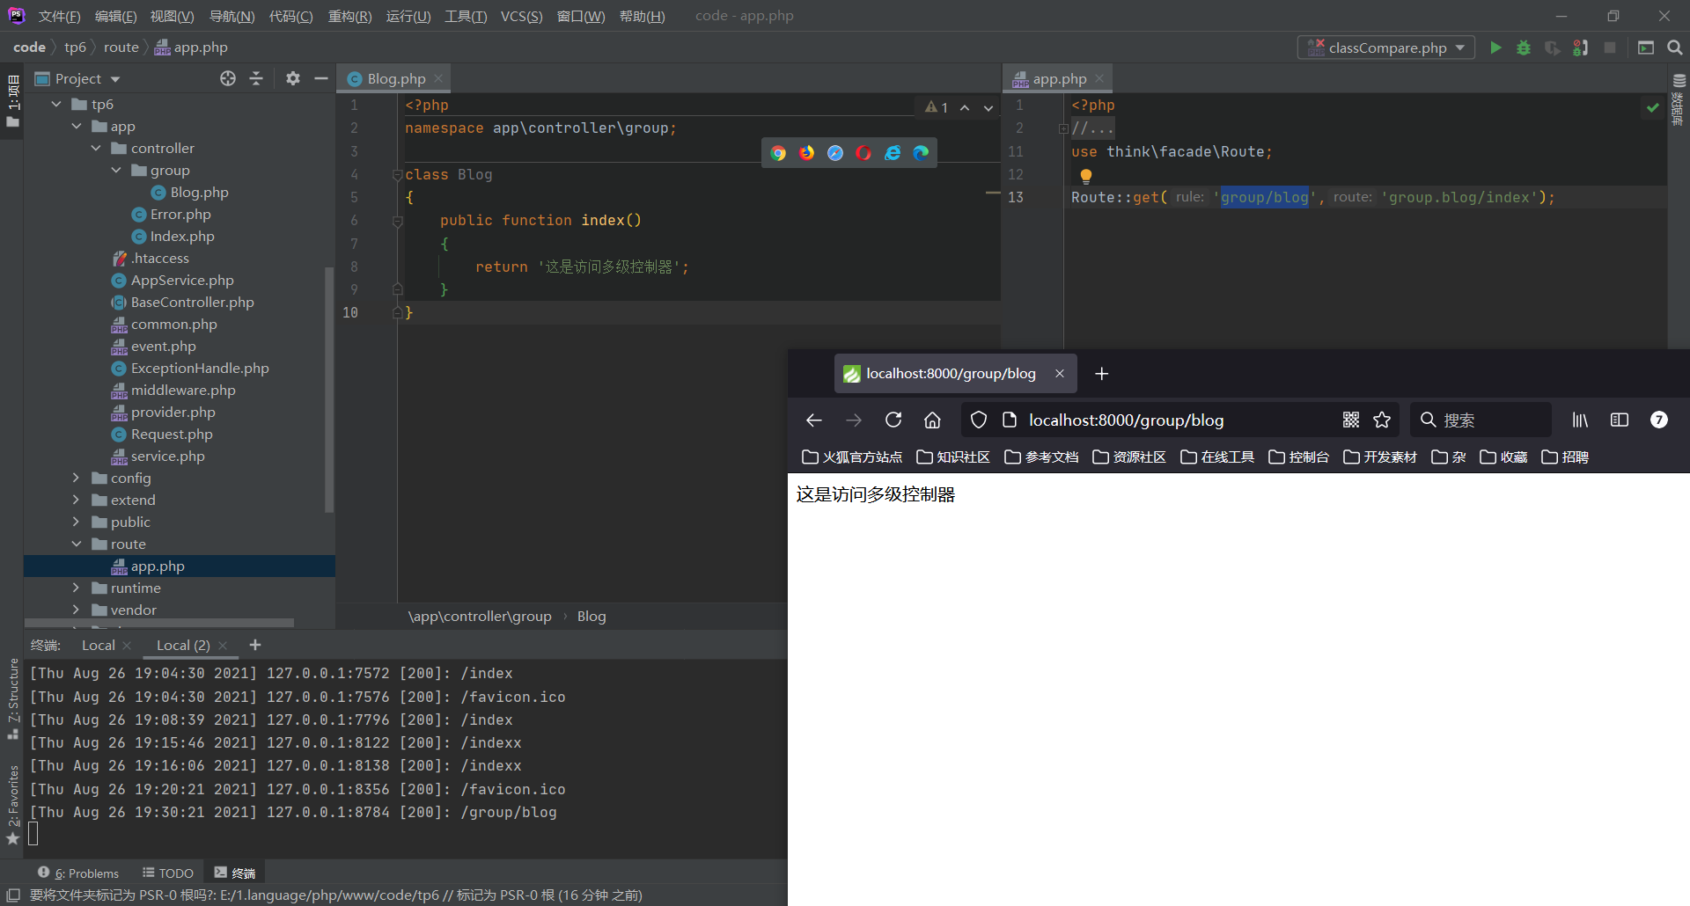The width and height of the screenshot is (1690, 906).
Task: Open the 文件(F) menu
Action: [x=60, y=16]
